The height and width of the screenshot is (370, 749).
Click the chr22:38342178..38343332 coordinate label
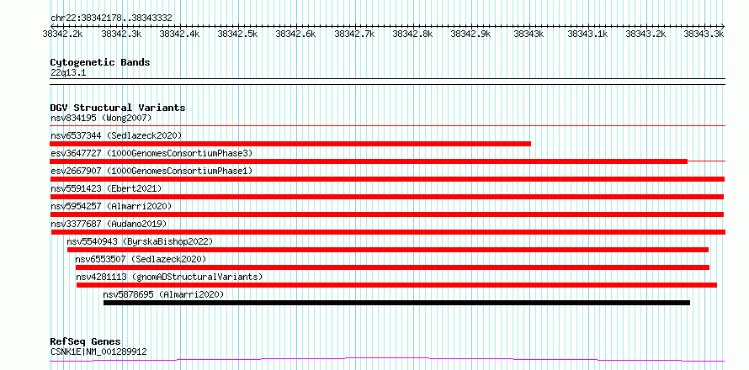(111, 18)
